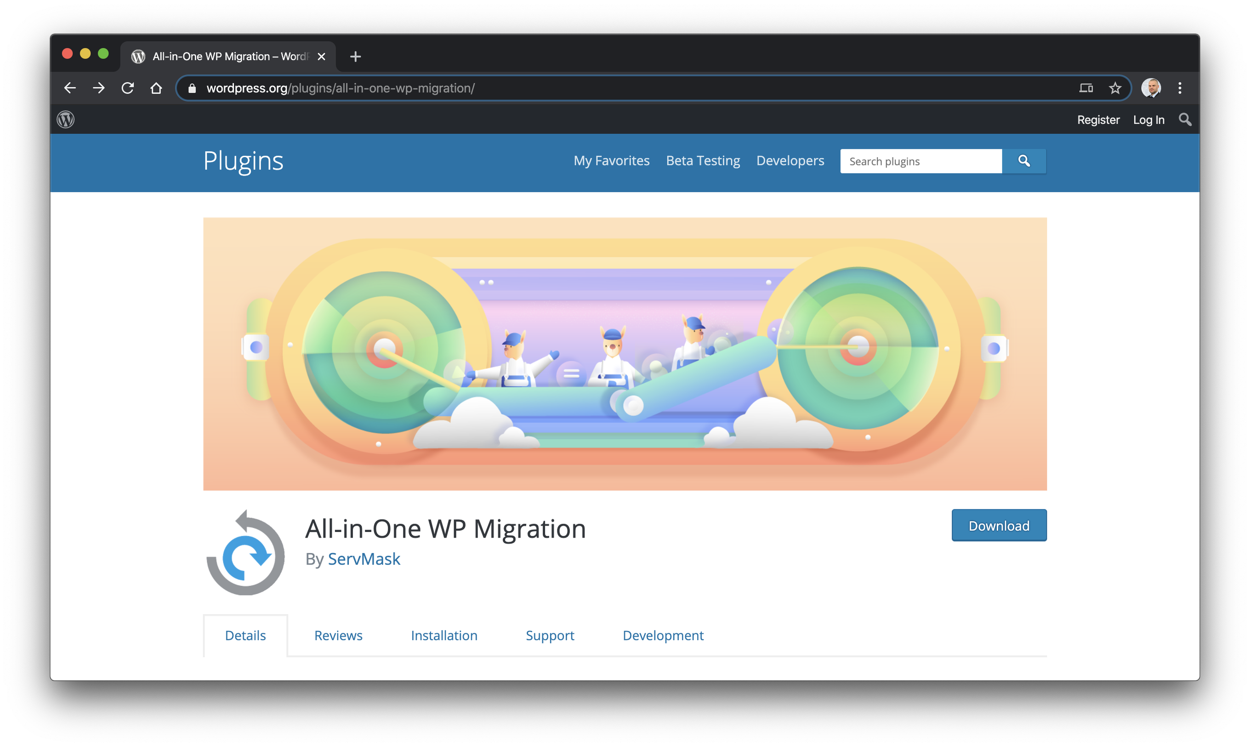View site security lock info
The image size is (1250, 747).
click(x=192, y=89)
